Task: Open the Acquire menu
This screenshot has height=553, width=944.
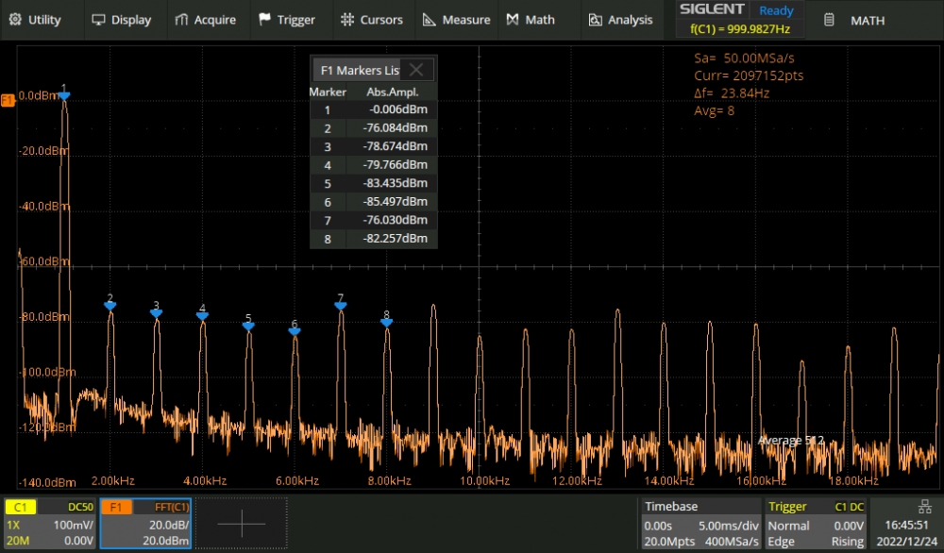Action: [x=205, y=20]
